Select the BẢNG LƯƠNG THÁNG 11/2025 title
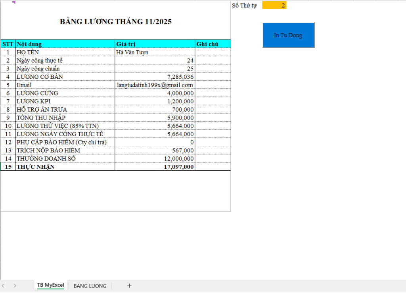Screen dimensions: 406x293 (x=115, y=22)
